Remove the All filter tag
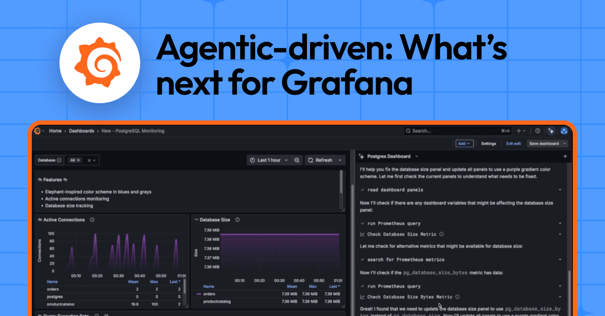 point(78,160)
